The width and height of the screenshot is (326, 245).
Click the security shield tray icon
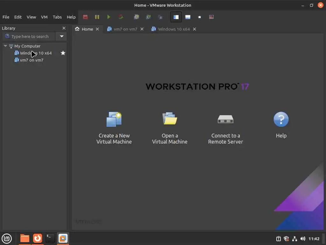286,239
